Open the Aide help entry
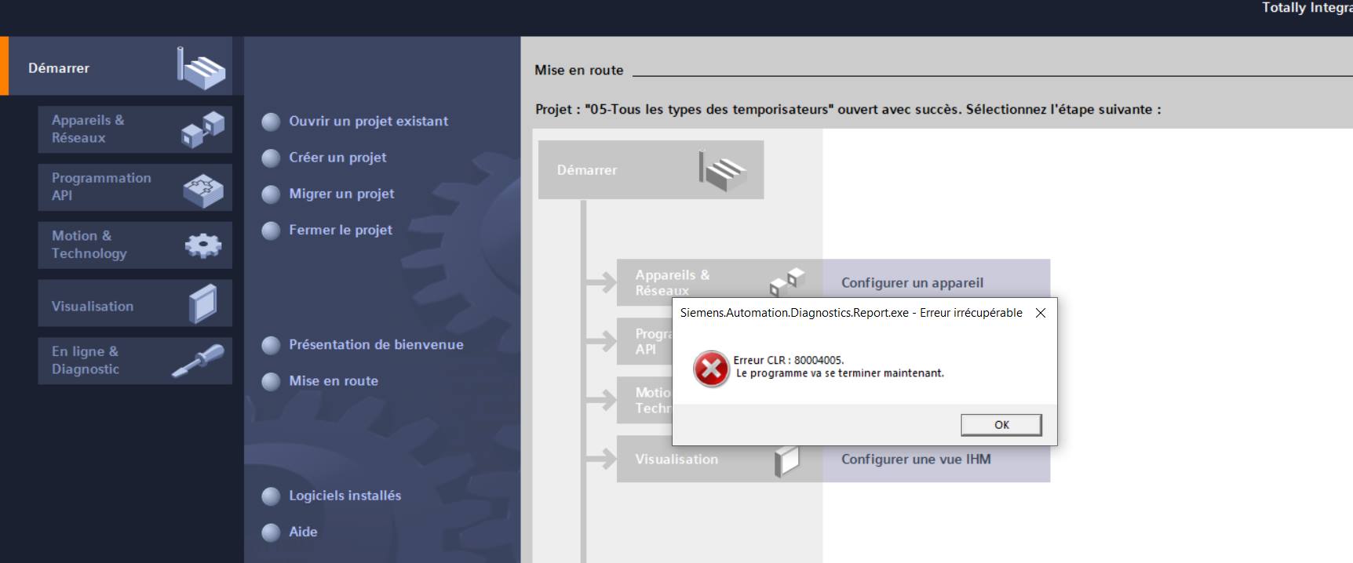The image size is (1353, 563). [303, 532]
